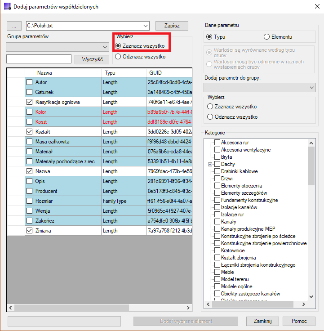The width and height of the screenshot is (324, 331).
Task: Uncheck the Klasyfikacja ogniowa checkbox
Action: 29,102
